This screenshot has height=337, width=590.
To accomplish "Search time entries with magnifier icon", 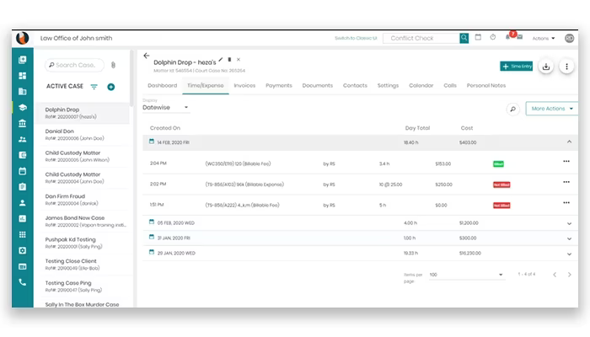I will pos(512,109).
